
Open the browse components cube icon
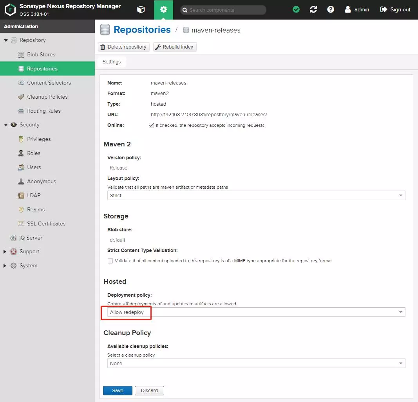click(x=141, y=9)
